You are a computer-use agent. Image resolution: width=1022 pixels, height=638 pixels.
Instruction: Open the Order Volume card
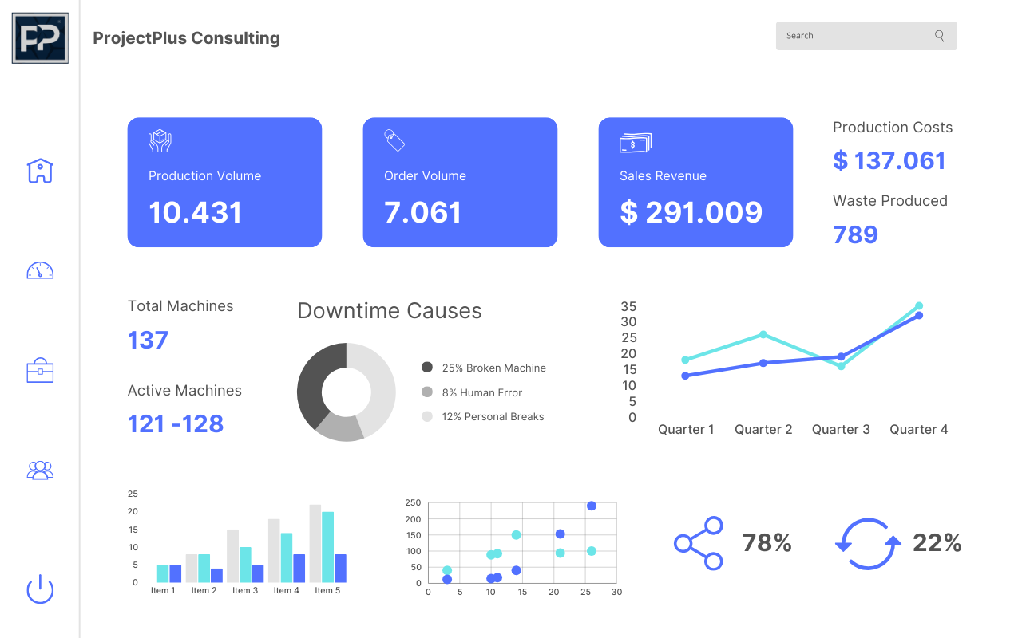coord(460,183)
